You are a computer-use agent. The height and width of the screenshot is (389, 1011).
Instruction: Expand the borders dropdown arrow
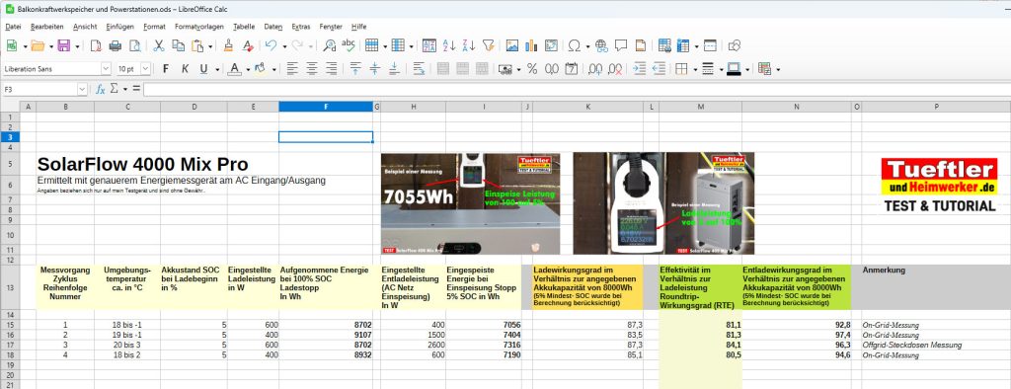(x=695, y=70)
